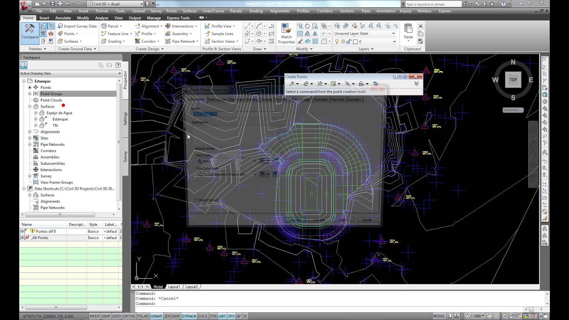Toggle GRID display in status bar
Image resolution: width=569 pixels, height=320 pixels.
pyautogui.click(x=116, y=316)
